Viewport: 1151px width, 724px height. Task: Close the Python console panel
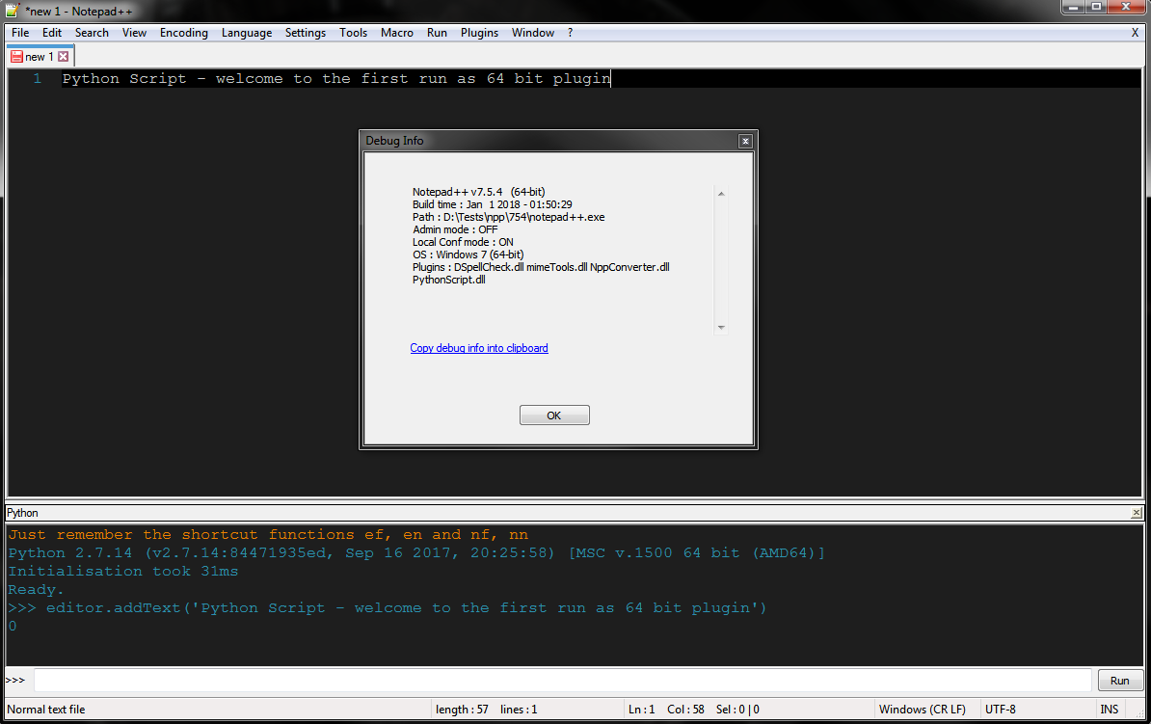coord(1137,513)
